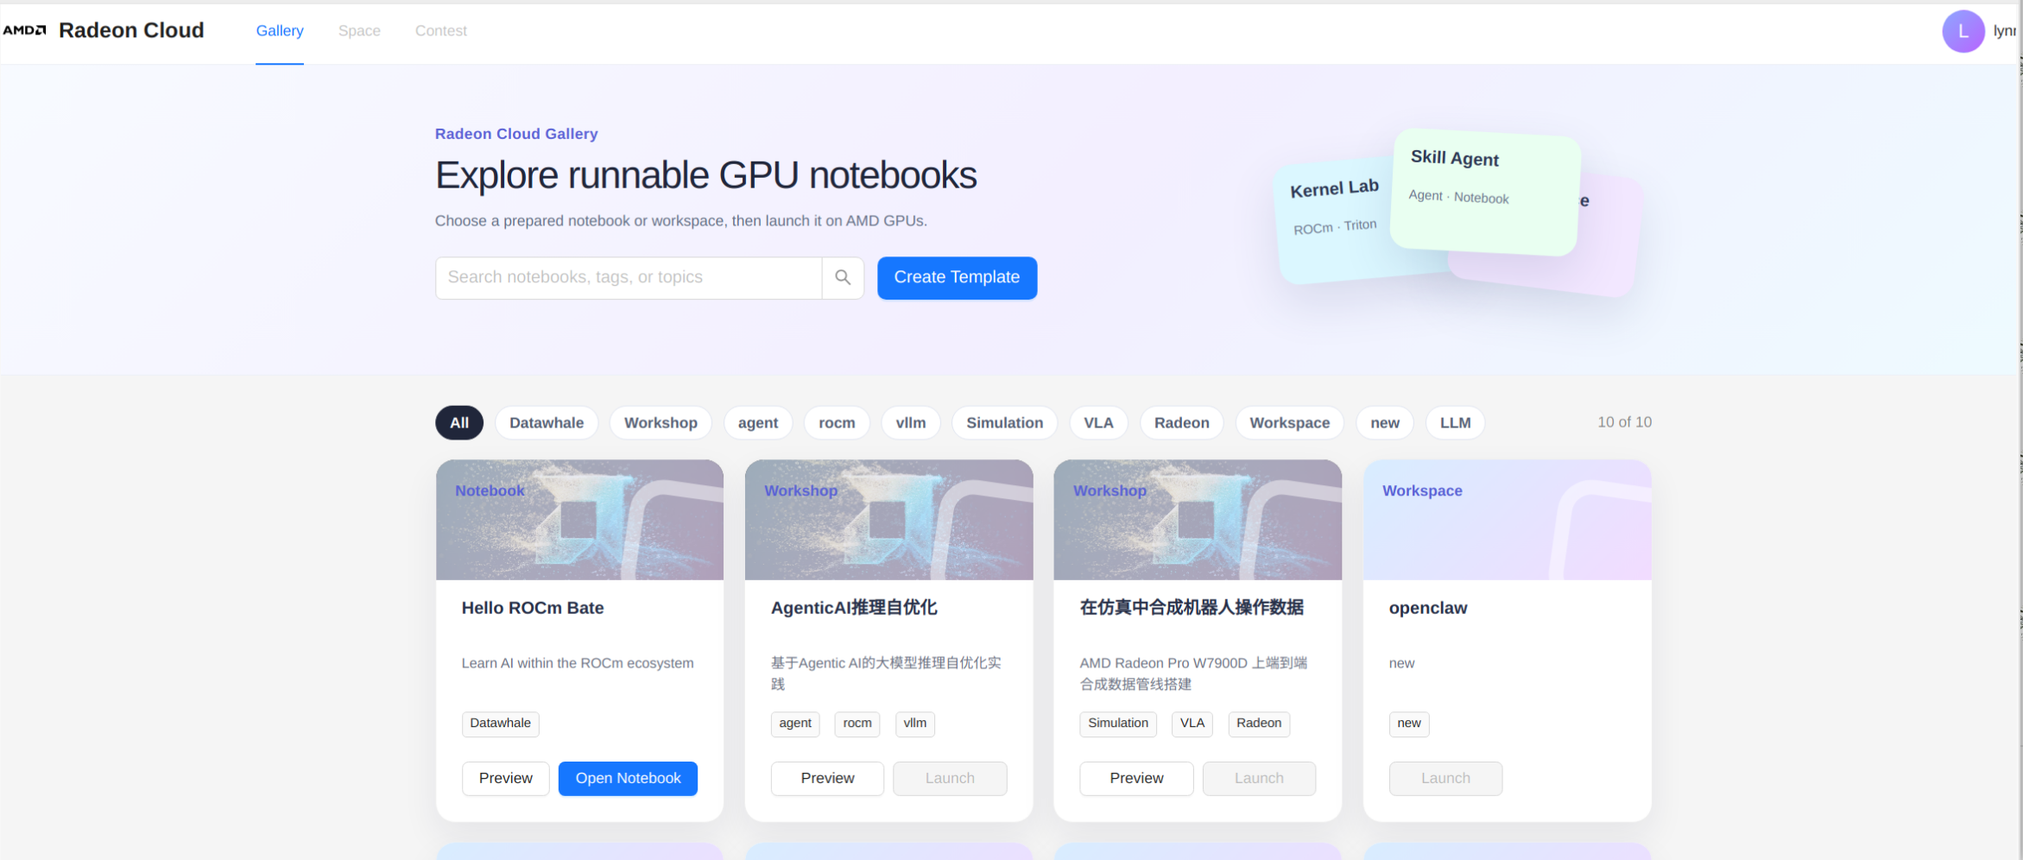The width and height of the screenshot is (2023, 860).
Task: Filter by Workspace tag chip
Action: 1289,422
